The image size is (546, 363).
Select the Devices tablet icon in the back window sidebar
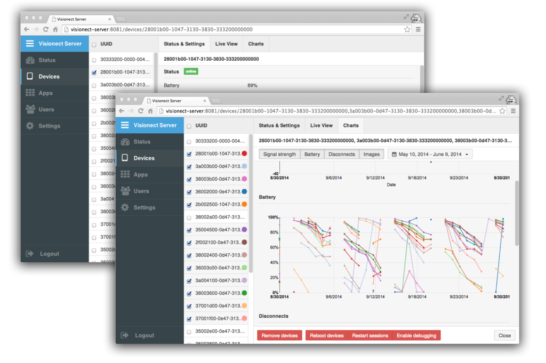[x=30, y=76]
